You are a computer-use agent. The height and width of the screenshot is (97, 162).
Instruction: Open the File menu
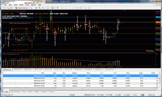click(5, 5)
